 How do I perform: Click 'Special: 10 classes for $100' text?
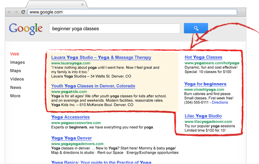208,72
